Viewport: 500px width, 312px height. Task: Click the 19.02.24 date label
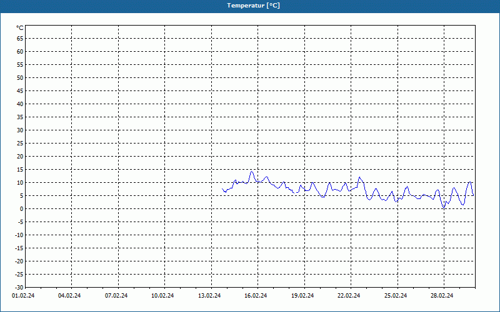(x=302, y=296)
